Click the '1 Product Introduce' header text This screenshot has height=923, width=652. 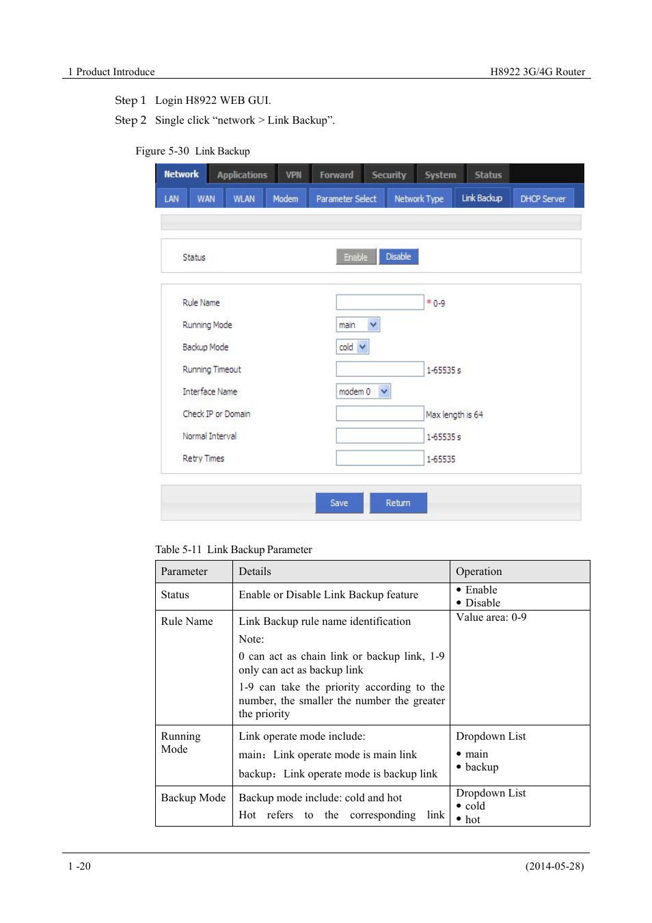111,72
